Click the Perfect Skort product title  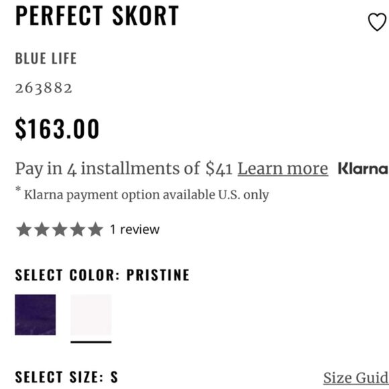tap(97, 15)
